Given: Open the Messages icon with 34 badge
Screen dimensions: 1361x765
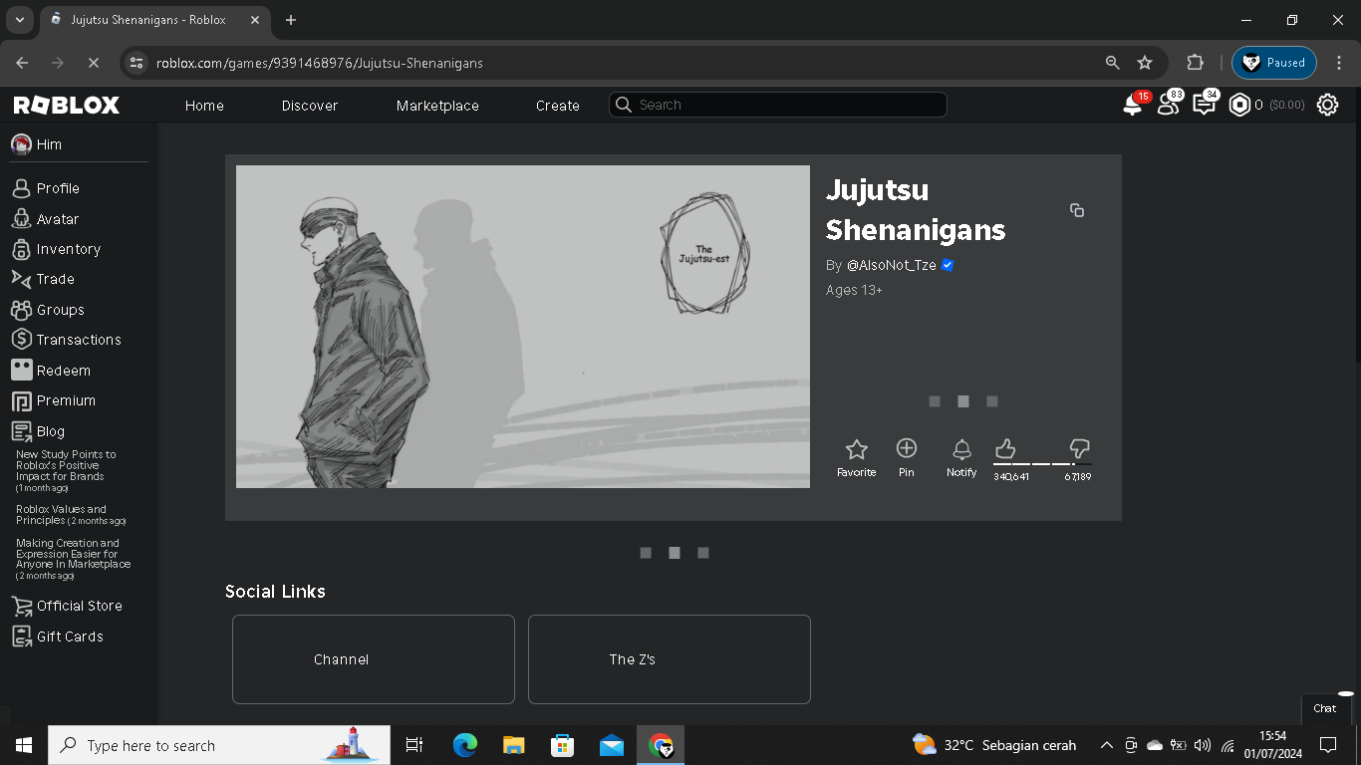Looking at the screenshot, I should tap(1204, 105).
